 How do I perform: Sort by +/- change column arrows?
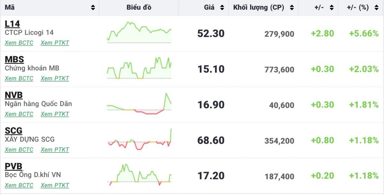pos(332,8)
